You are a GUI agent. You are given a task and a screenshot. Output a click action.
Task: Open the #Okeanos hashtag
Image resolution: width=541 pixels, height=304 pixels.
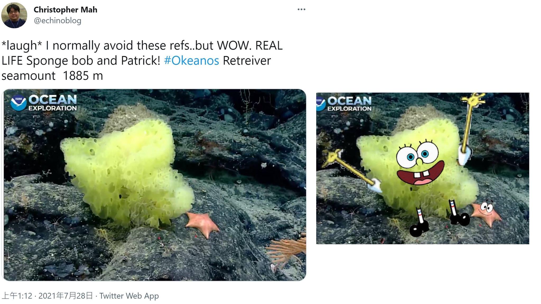[x=192, y=60]
